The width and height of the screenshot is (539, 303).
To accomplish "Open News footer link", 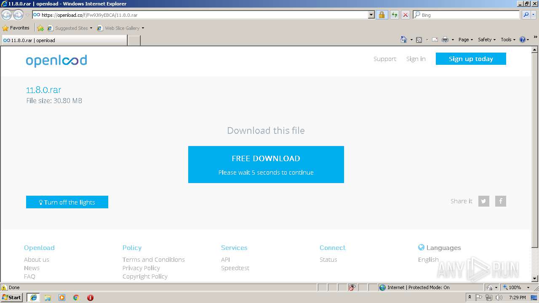I will tap(32, 268).
